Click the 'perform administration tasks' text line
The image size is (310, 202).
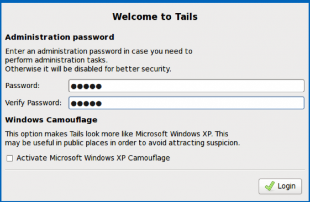click(x=57, y=60)
